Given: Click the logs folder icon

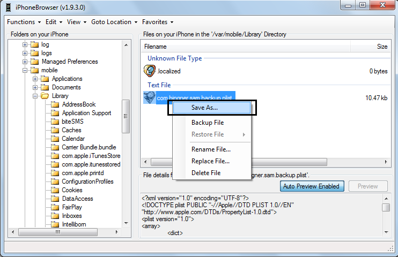Looking at the screenshot, I should click(x=34, y=53).
